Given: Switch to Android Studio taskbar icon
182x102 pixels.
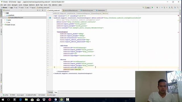Looking at the screenshot, I should (x=62, y=99).
